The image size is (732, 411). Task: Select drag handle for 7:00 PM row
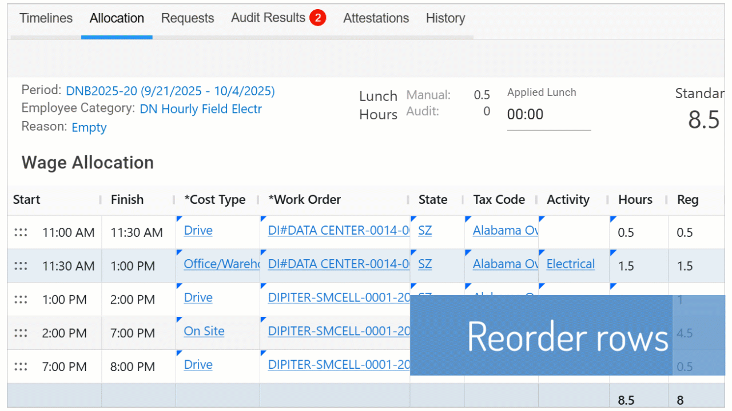[21, 366]
